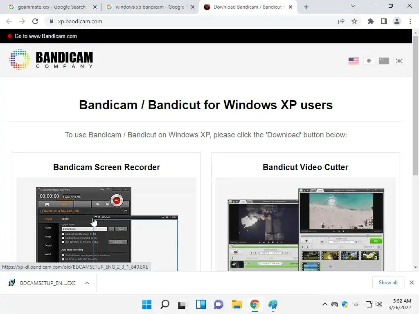The width and height of the screenshot is (419, 314).
Task: Share this page via share icon
Action: point(341,21)
